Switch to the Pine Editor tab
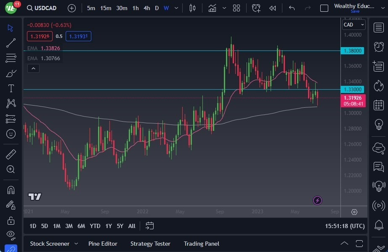Viewport: 388px width, 252px height. tap(103, 244)
